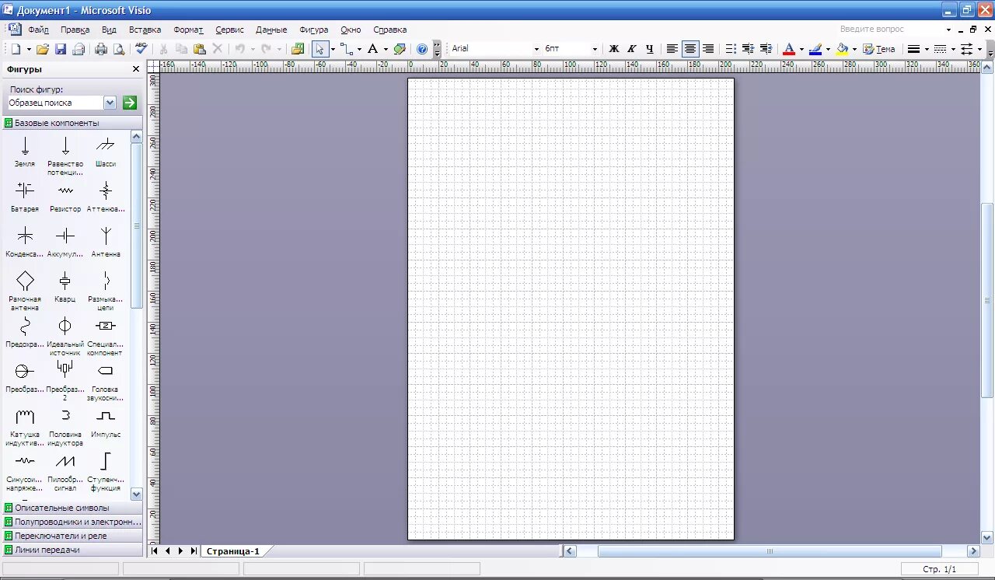Run the ABC spelling check

(x=141, y=49)
